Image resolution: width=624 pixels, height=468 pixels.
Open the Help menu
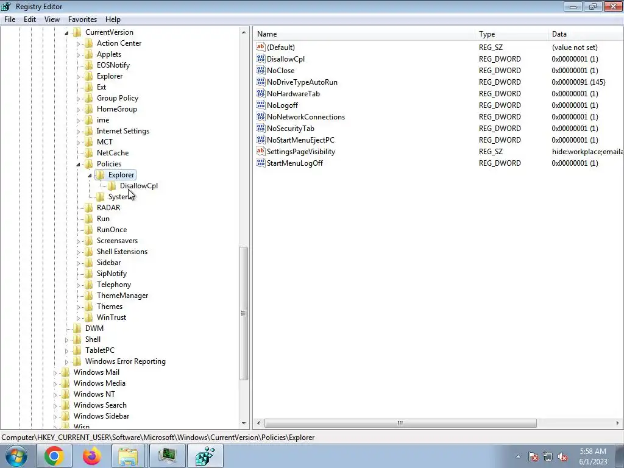click(113, 19)
